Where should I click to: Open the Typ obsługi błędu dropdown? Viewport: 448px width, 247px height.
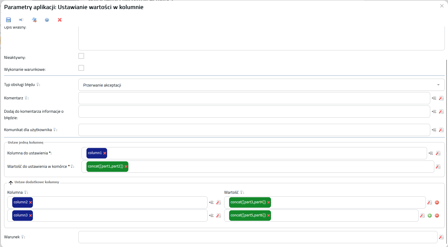(x=261, y=85)
